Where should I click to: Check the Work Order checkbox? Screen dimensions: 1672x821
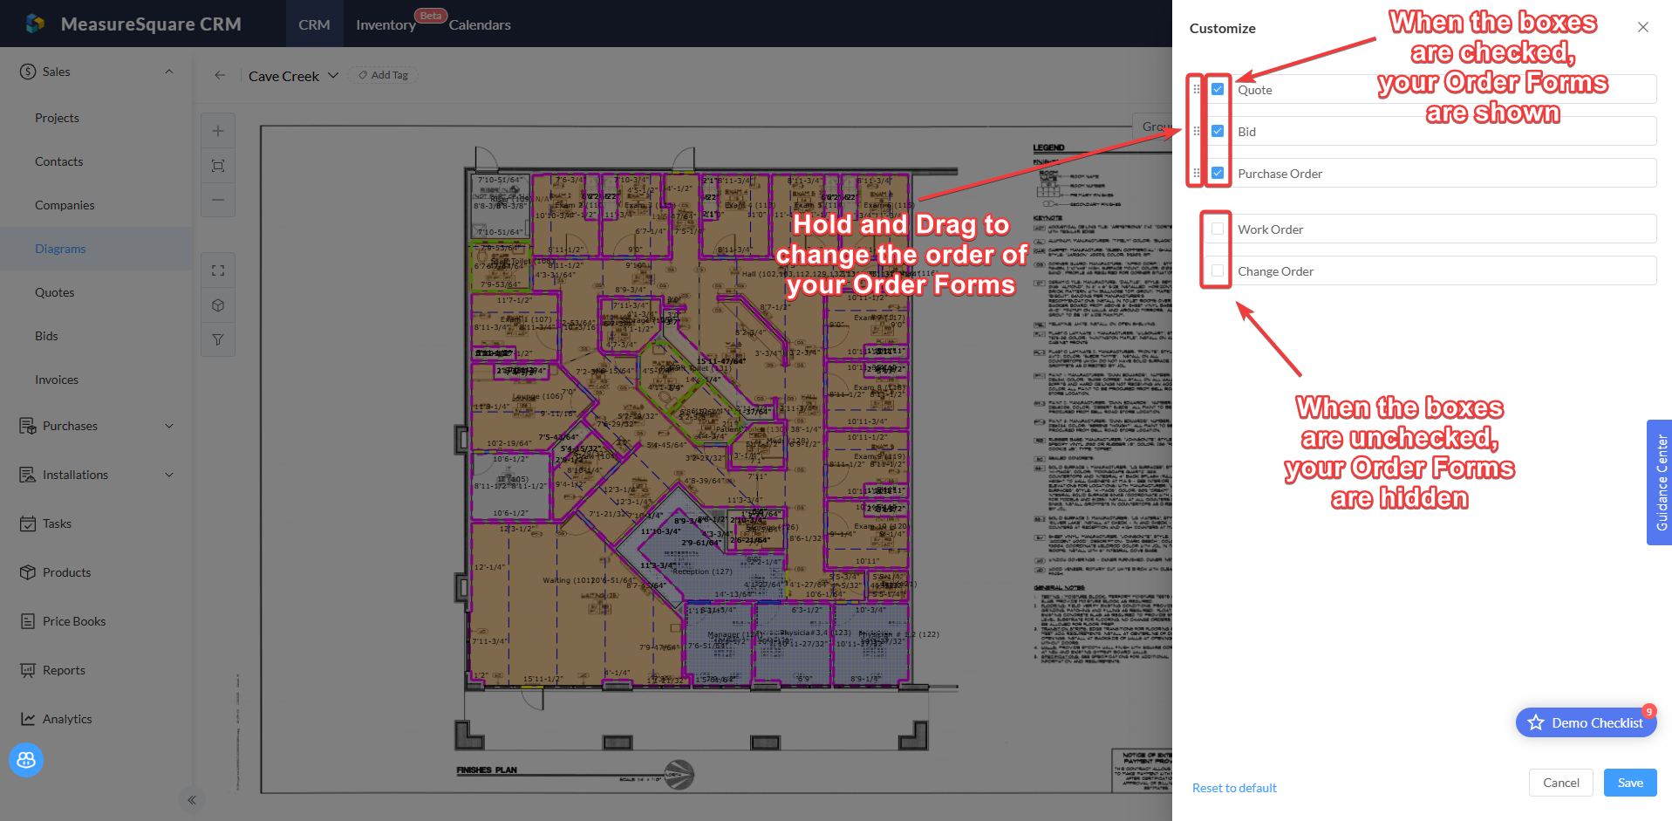coord(1218,229)
